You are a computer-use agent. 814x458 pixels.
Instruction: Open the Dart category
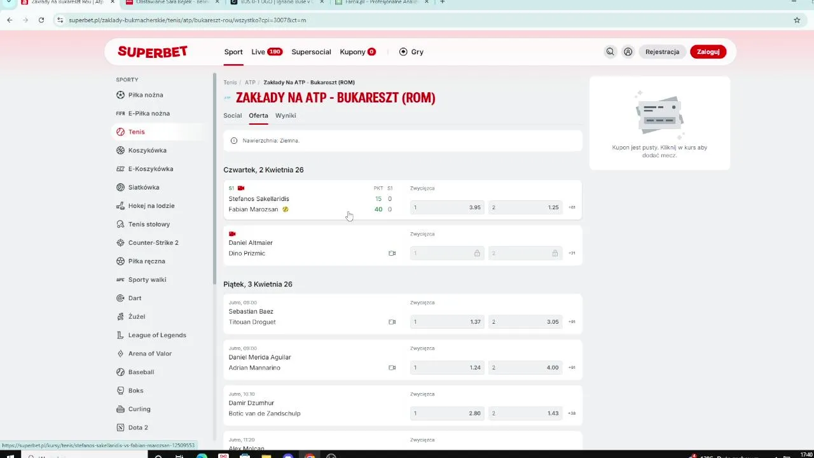coord(129,298)
